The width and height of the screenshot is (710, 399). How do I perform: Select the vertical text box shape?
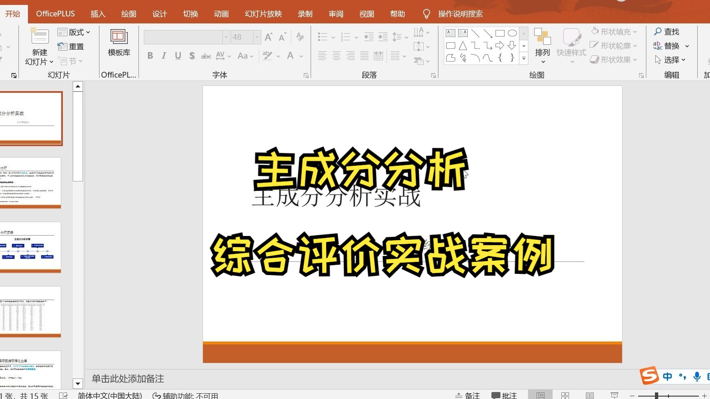point(463,33)
